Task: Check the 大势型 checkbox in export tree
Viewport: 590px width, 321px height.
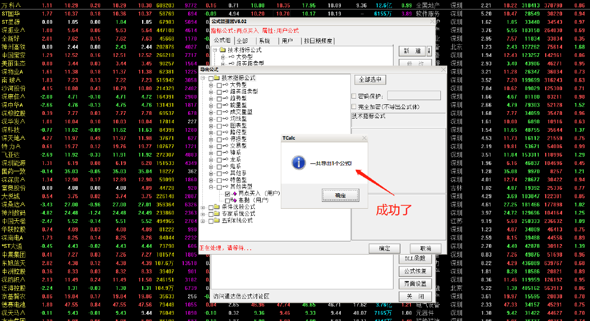Action: pos(219,85)
